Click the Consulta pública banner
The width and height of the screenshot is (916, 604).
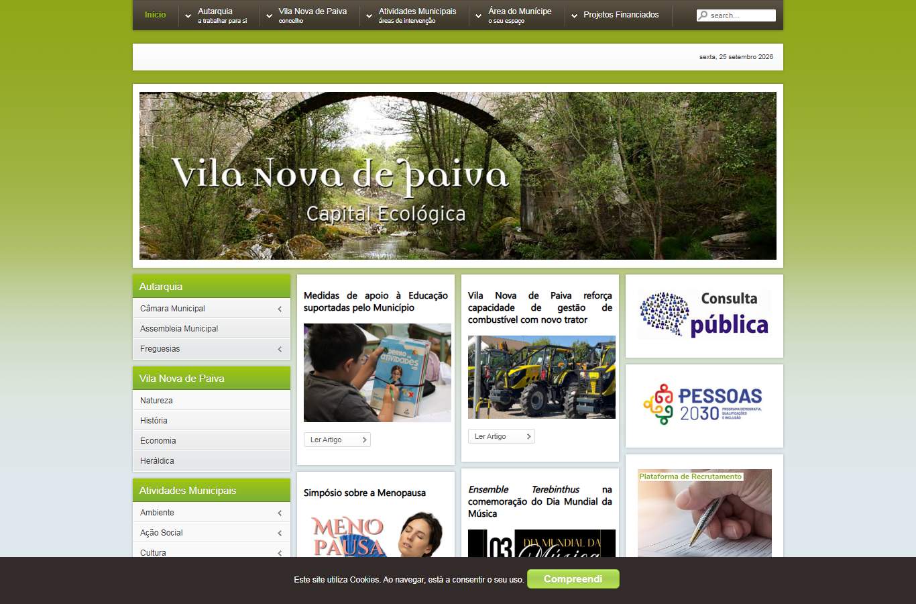tap(704, 315)
